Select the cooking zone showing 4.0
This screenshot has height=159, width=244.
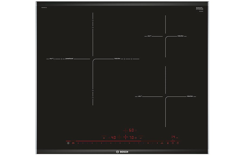(113, 137)
